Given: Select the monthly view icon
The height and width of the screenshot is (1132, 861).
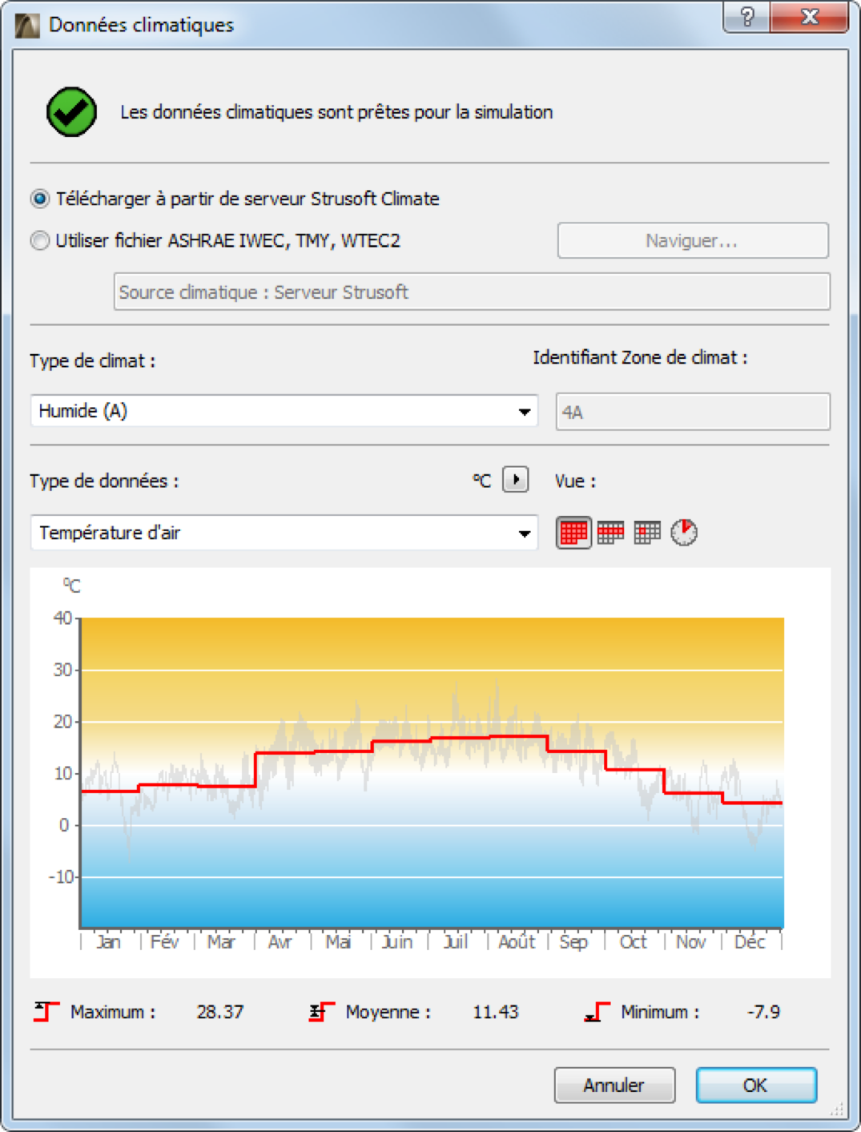Looking at the screenshot, I should [573, 533].
